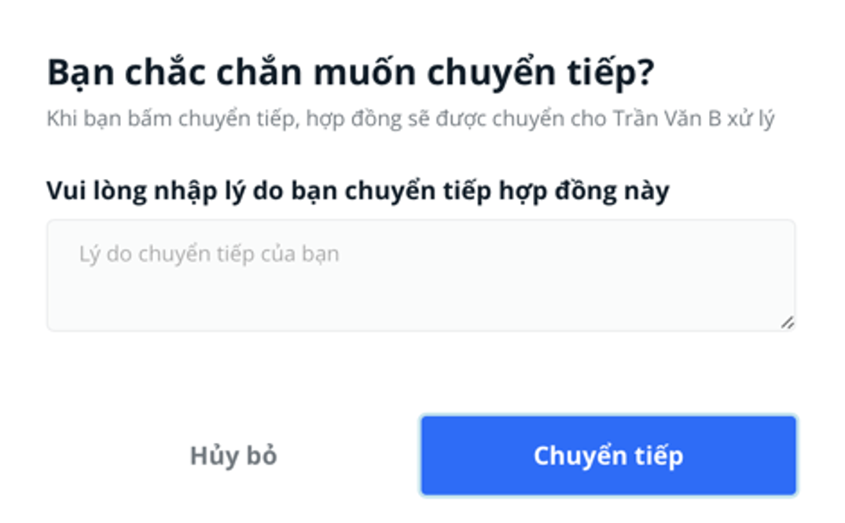Click the words 'hợp đồng này' in the bold label
The image size is (845, 523).
583,191
